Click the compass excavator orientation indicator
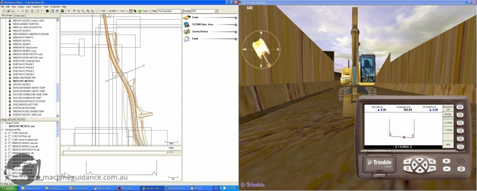Screen dimensions: 477x191 coord(261,50)
